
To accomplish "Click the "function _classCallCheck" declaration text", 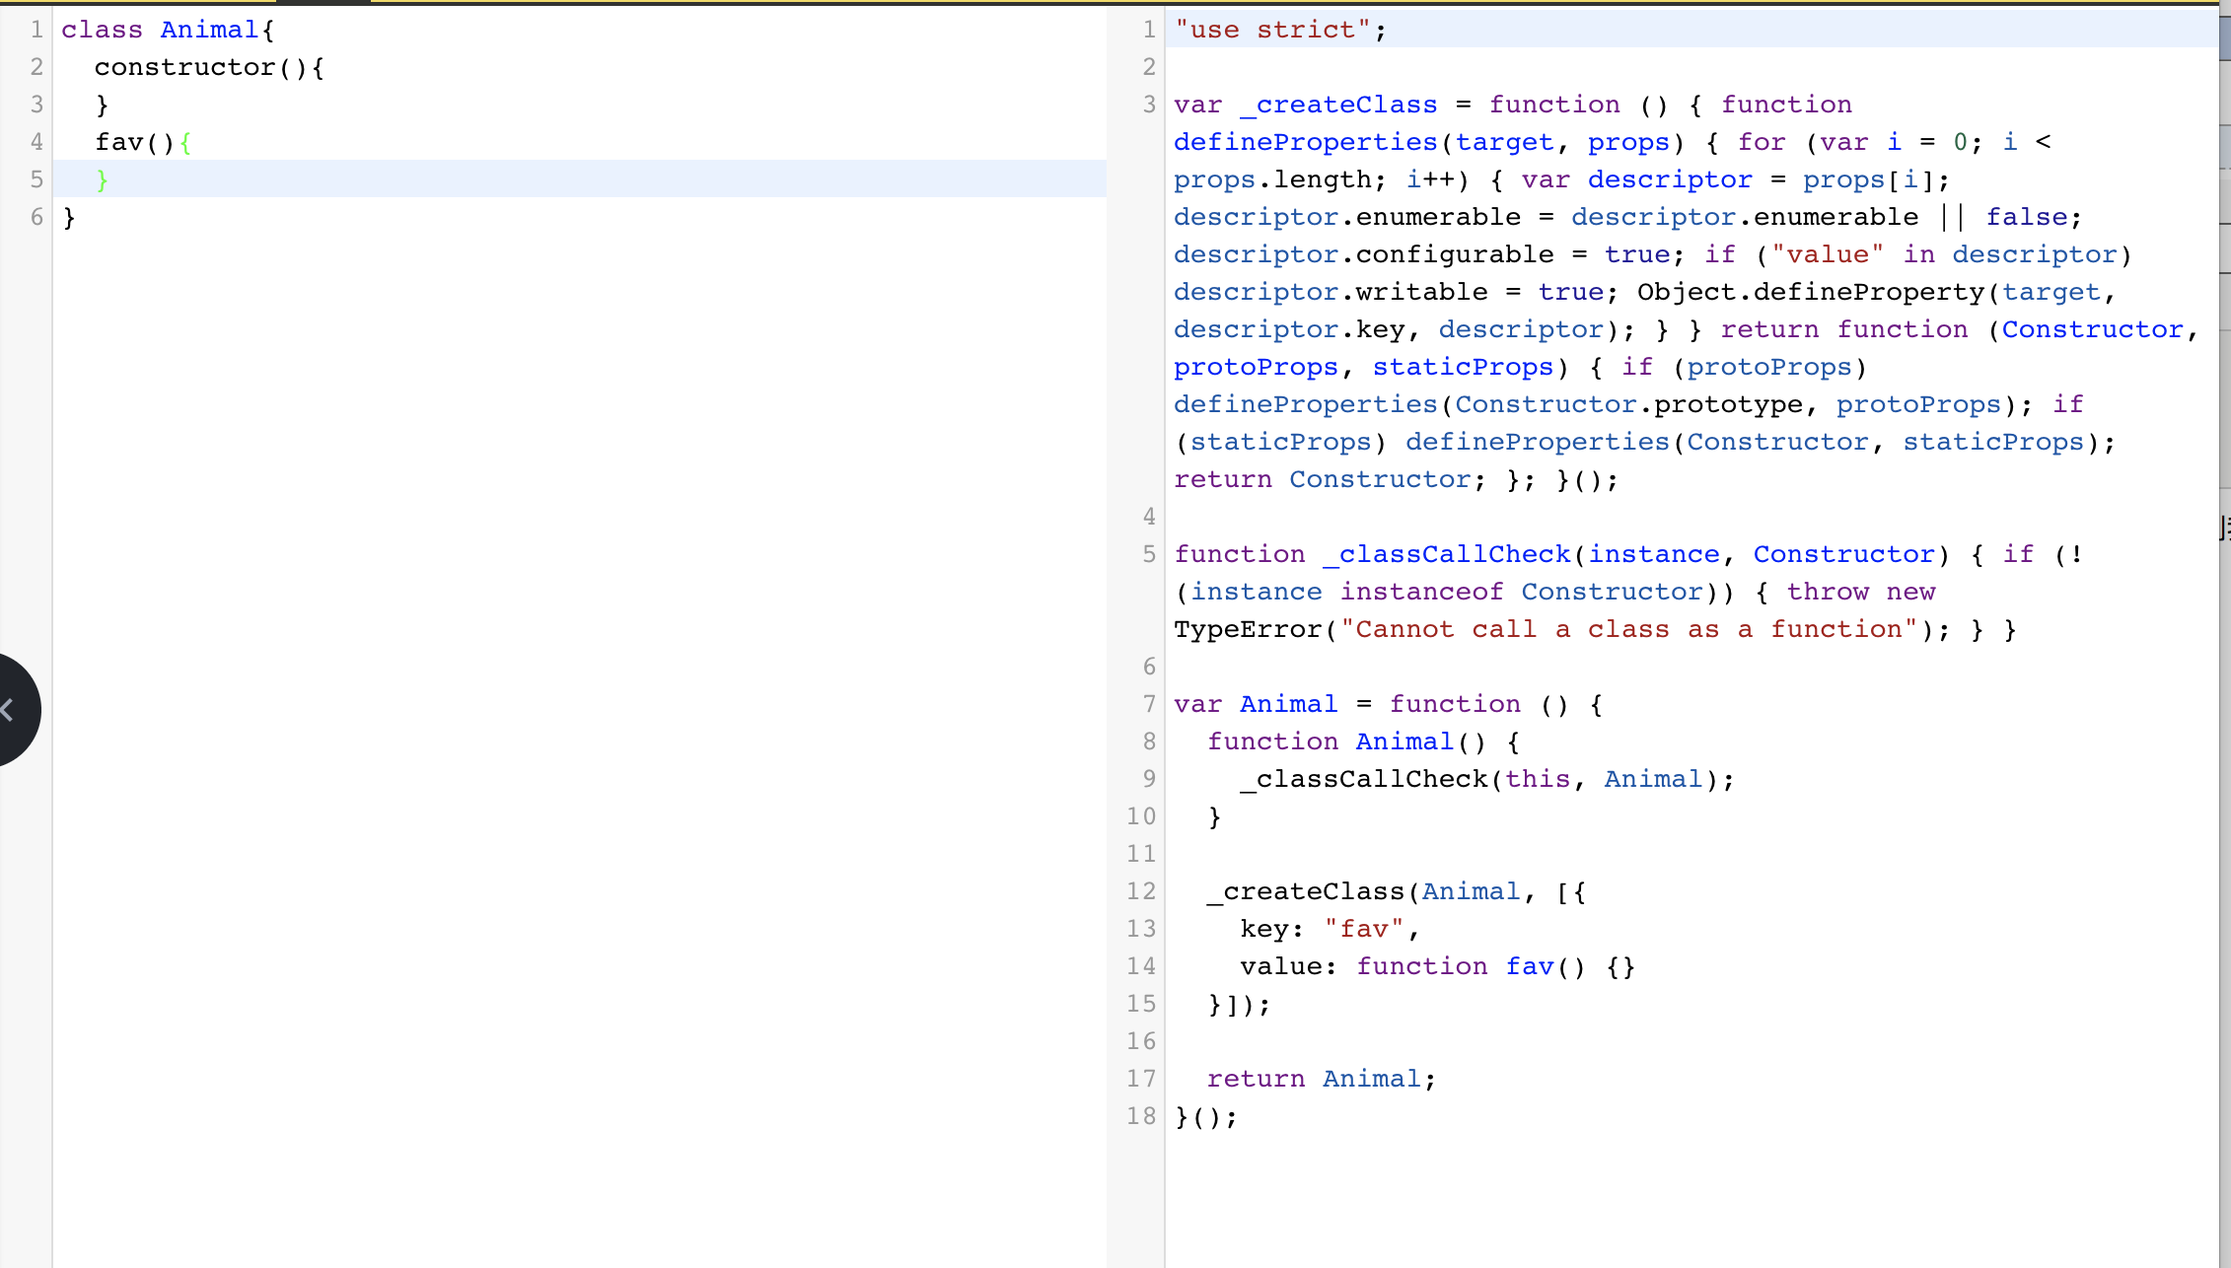I will click(1372, 554).
